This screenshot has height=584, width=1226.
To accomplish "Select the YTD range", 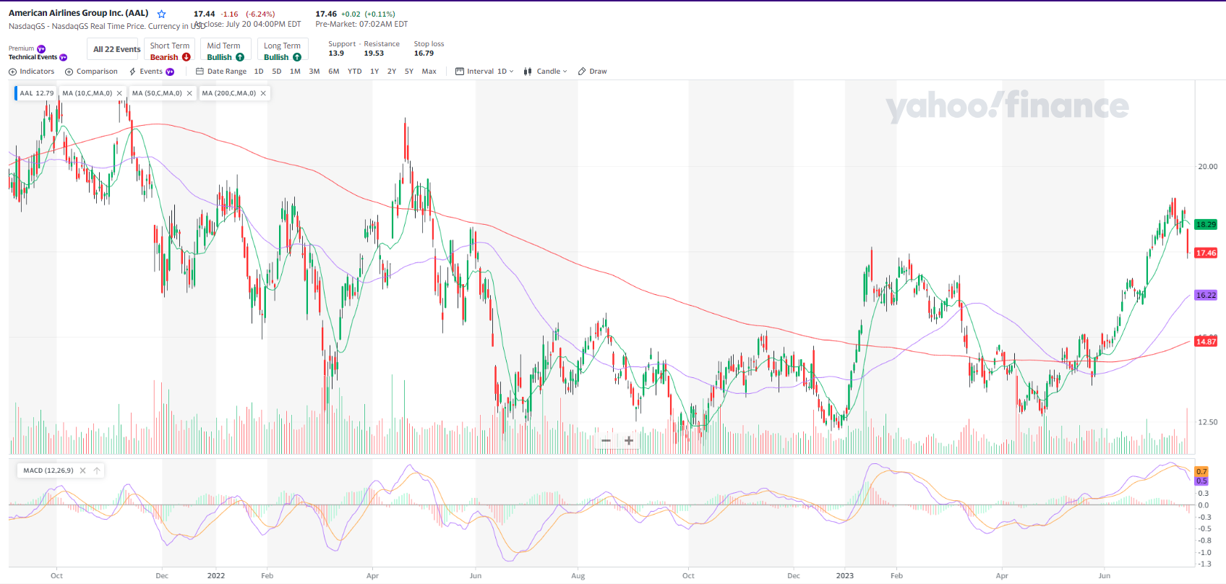I will click(355, 72).
